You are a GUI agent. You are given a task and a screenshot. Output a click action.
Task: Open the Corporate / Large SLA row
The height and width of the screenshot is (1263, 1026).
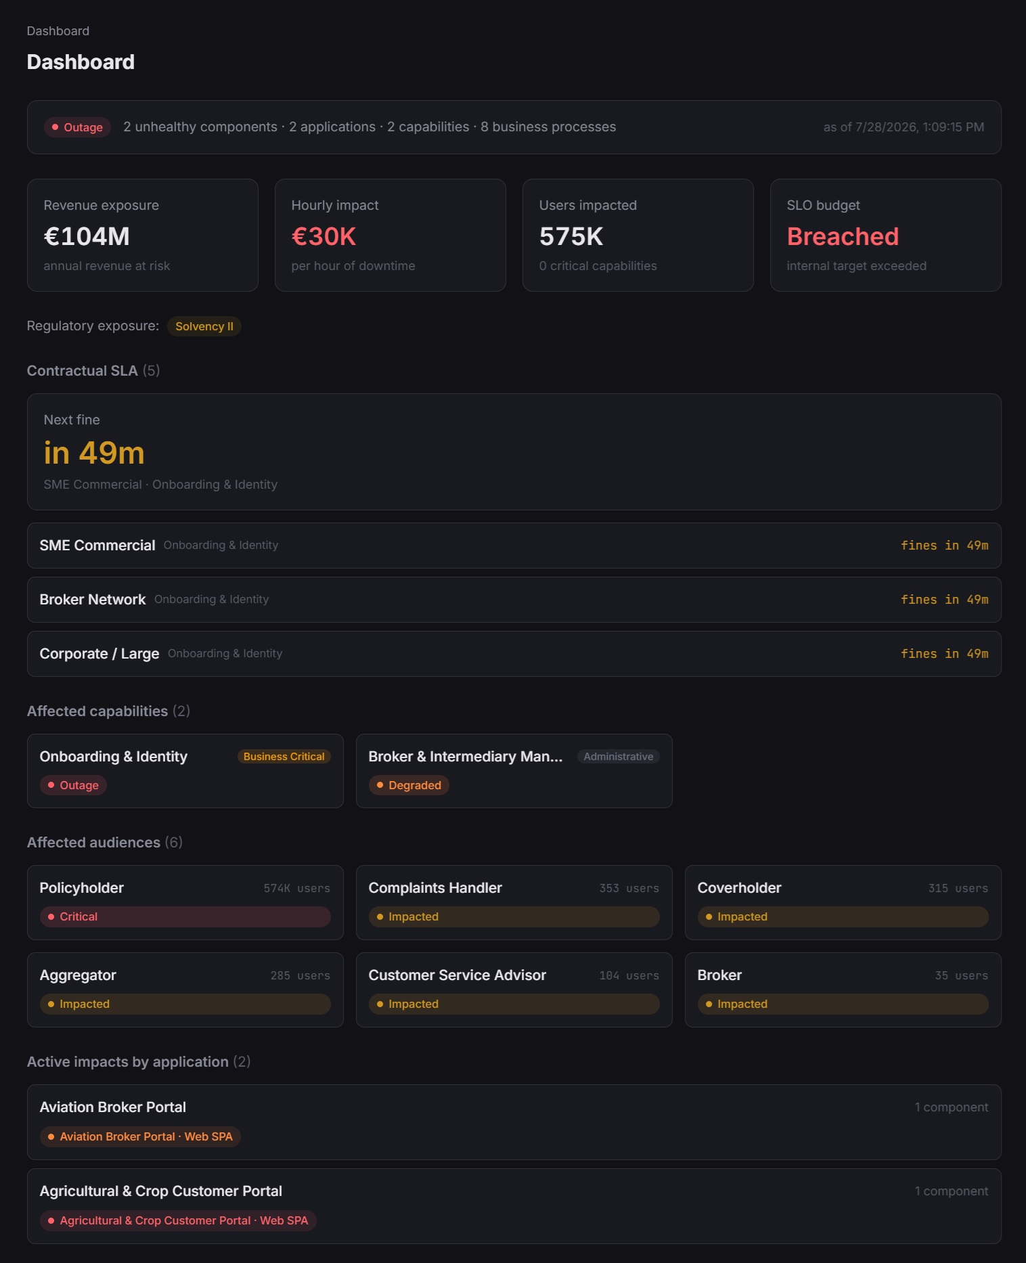tap(514, 654)
